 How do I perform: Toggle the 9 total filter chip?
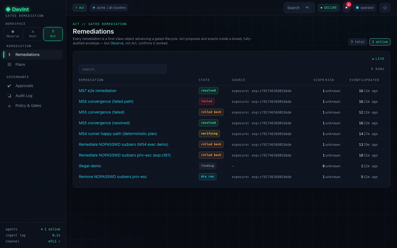point(358,42)
